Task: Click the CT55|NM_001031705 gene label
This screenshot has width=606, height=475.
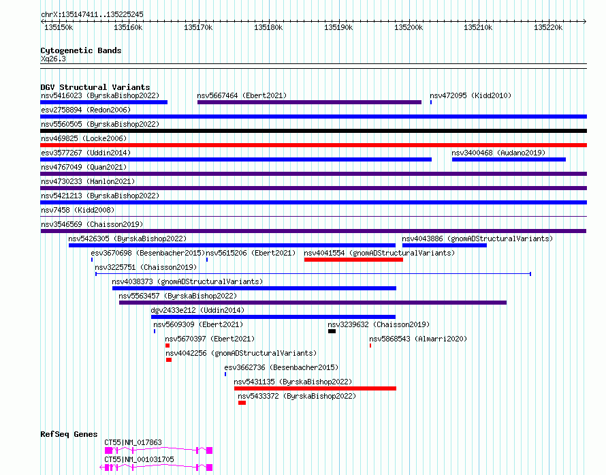Action: tap(139, 459)
